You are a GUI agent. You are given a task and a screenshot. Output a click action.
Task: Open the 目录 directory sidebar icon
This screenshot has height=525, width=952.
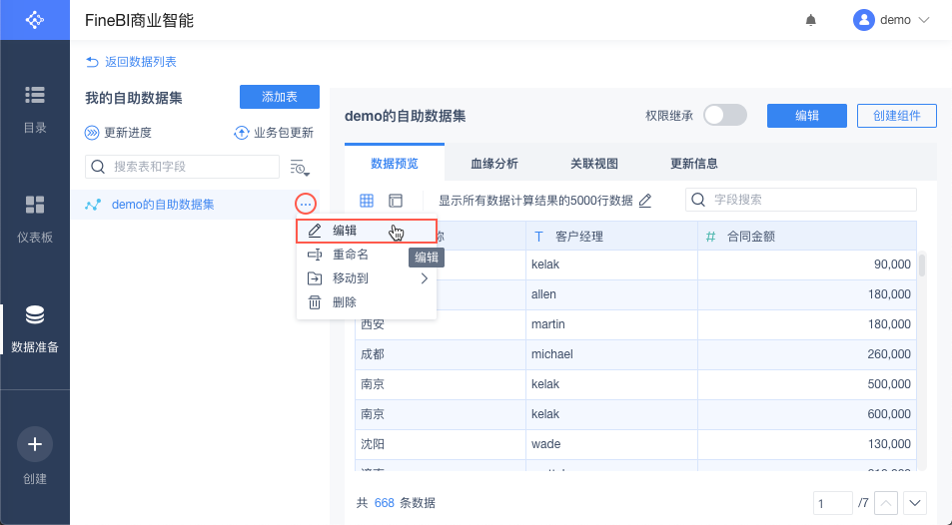(35, 108)
